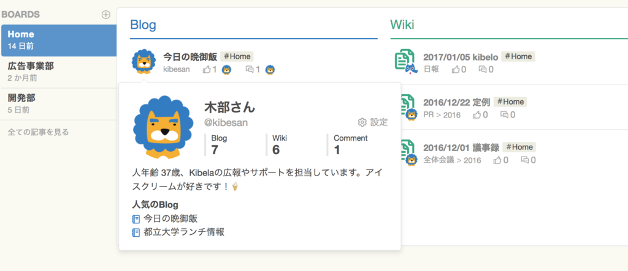The image size is (628, 271).
Task: Click #Home tag on 今日の晩御飯 post
Action: pyautogui.click(x=237, y=57)
